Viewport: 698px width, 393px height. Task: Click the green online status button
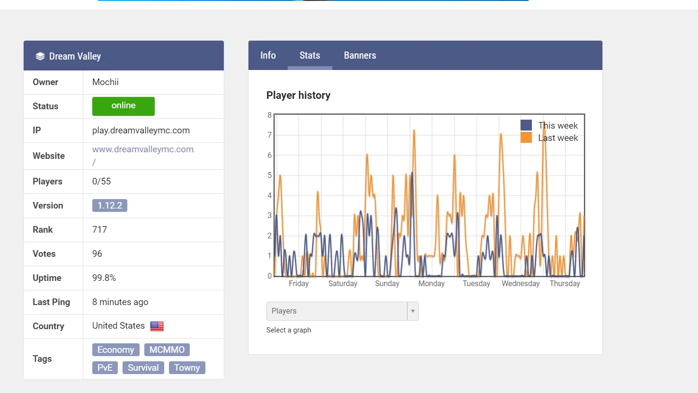(x=124, y=106)
